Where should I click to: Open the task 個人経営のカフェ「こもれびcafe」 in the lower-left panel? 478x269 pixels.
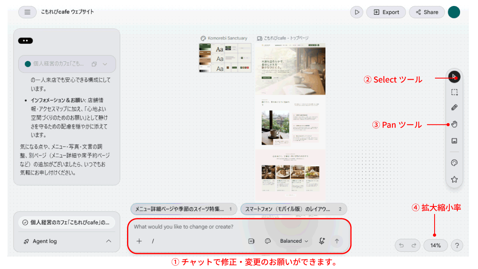click(67, 223)
